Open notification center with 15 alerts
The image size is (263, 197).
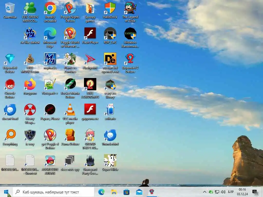tap(255, 192)
